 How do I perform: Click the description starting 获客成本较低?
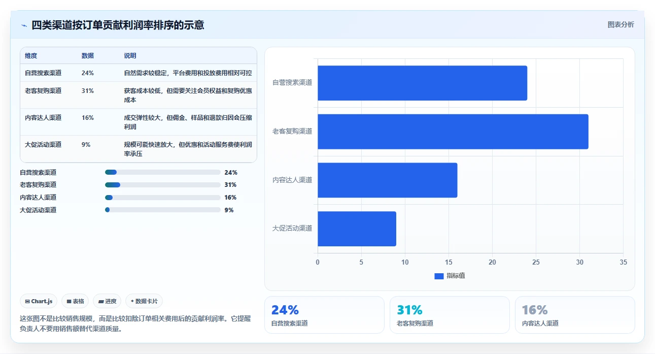coord(188,95)
